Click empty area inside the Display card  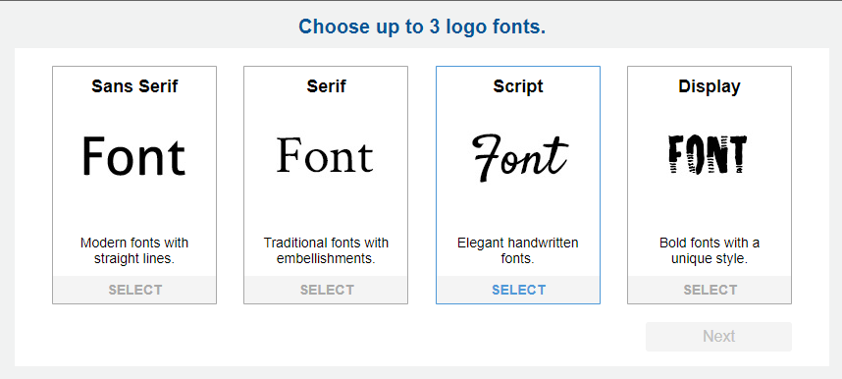[x=710, y=210]
